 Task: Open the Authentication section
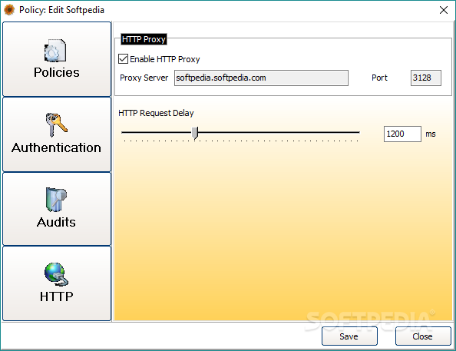(x=57, y=134)
